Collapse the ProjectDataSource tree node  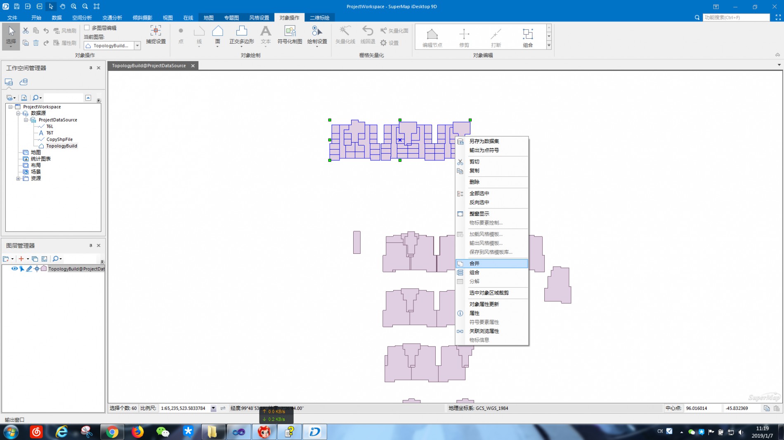click(26, 120)
